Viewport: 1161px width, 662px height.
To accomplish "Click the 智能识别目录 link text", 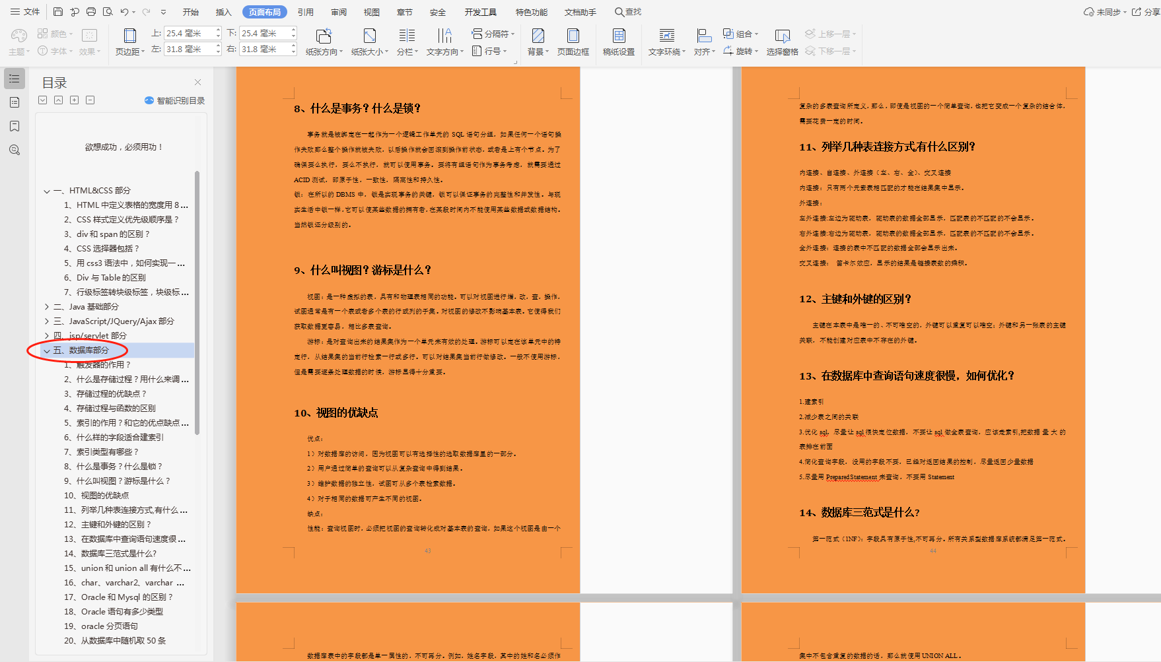I will [x=181, y=100].
